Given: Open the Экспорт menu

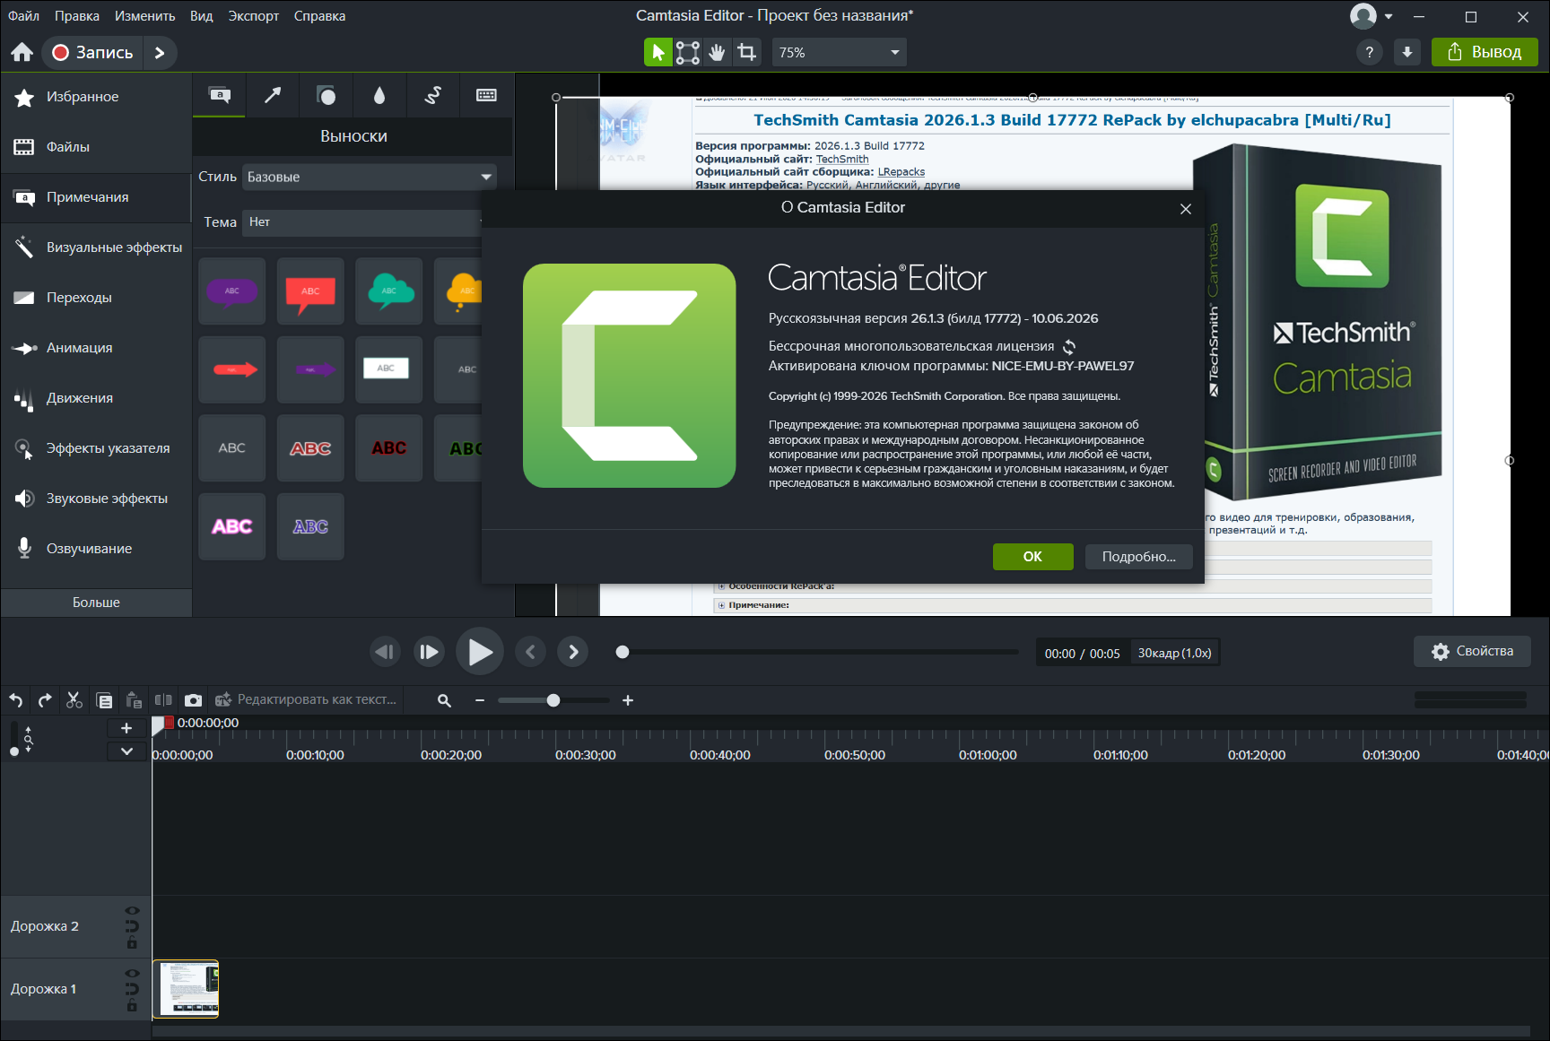Looking at the screenshot, I should (x=253, y=15).
